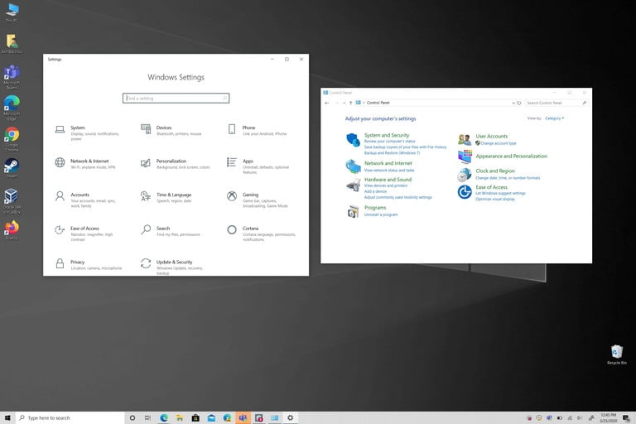The height and width of the screenshot is (424, 636).
Task: Click the Uninstall a program link
Action: (381, 214)
